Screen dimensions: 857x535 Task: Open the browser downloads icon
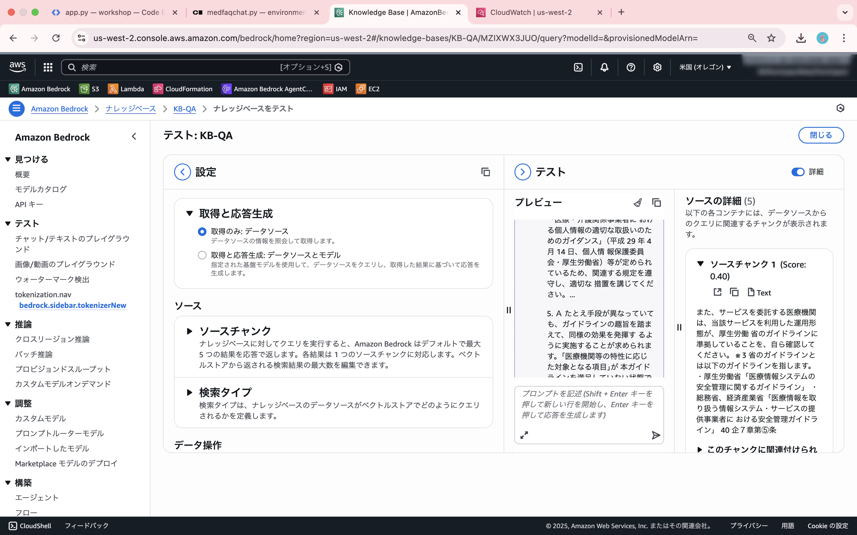pos(801,38)
